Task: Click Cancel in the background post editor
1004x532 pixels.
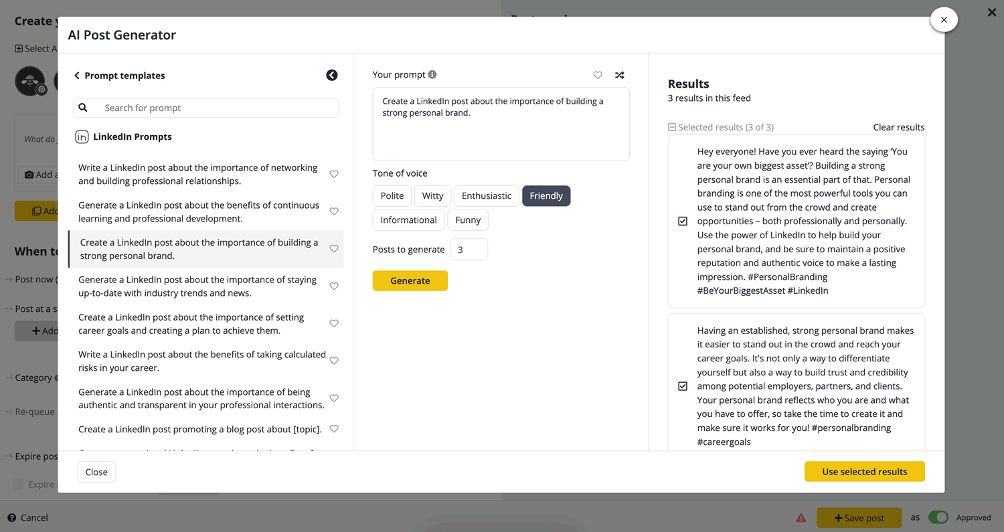Action: click(34, 517)
